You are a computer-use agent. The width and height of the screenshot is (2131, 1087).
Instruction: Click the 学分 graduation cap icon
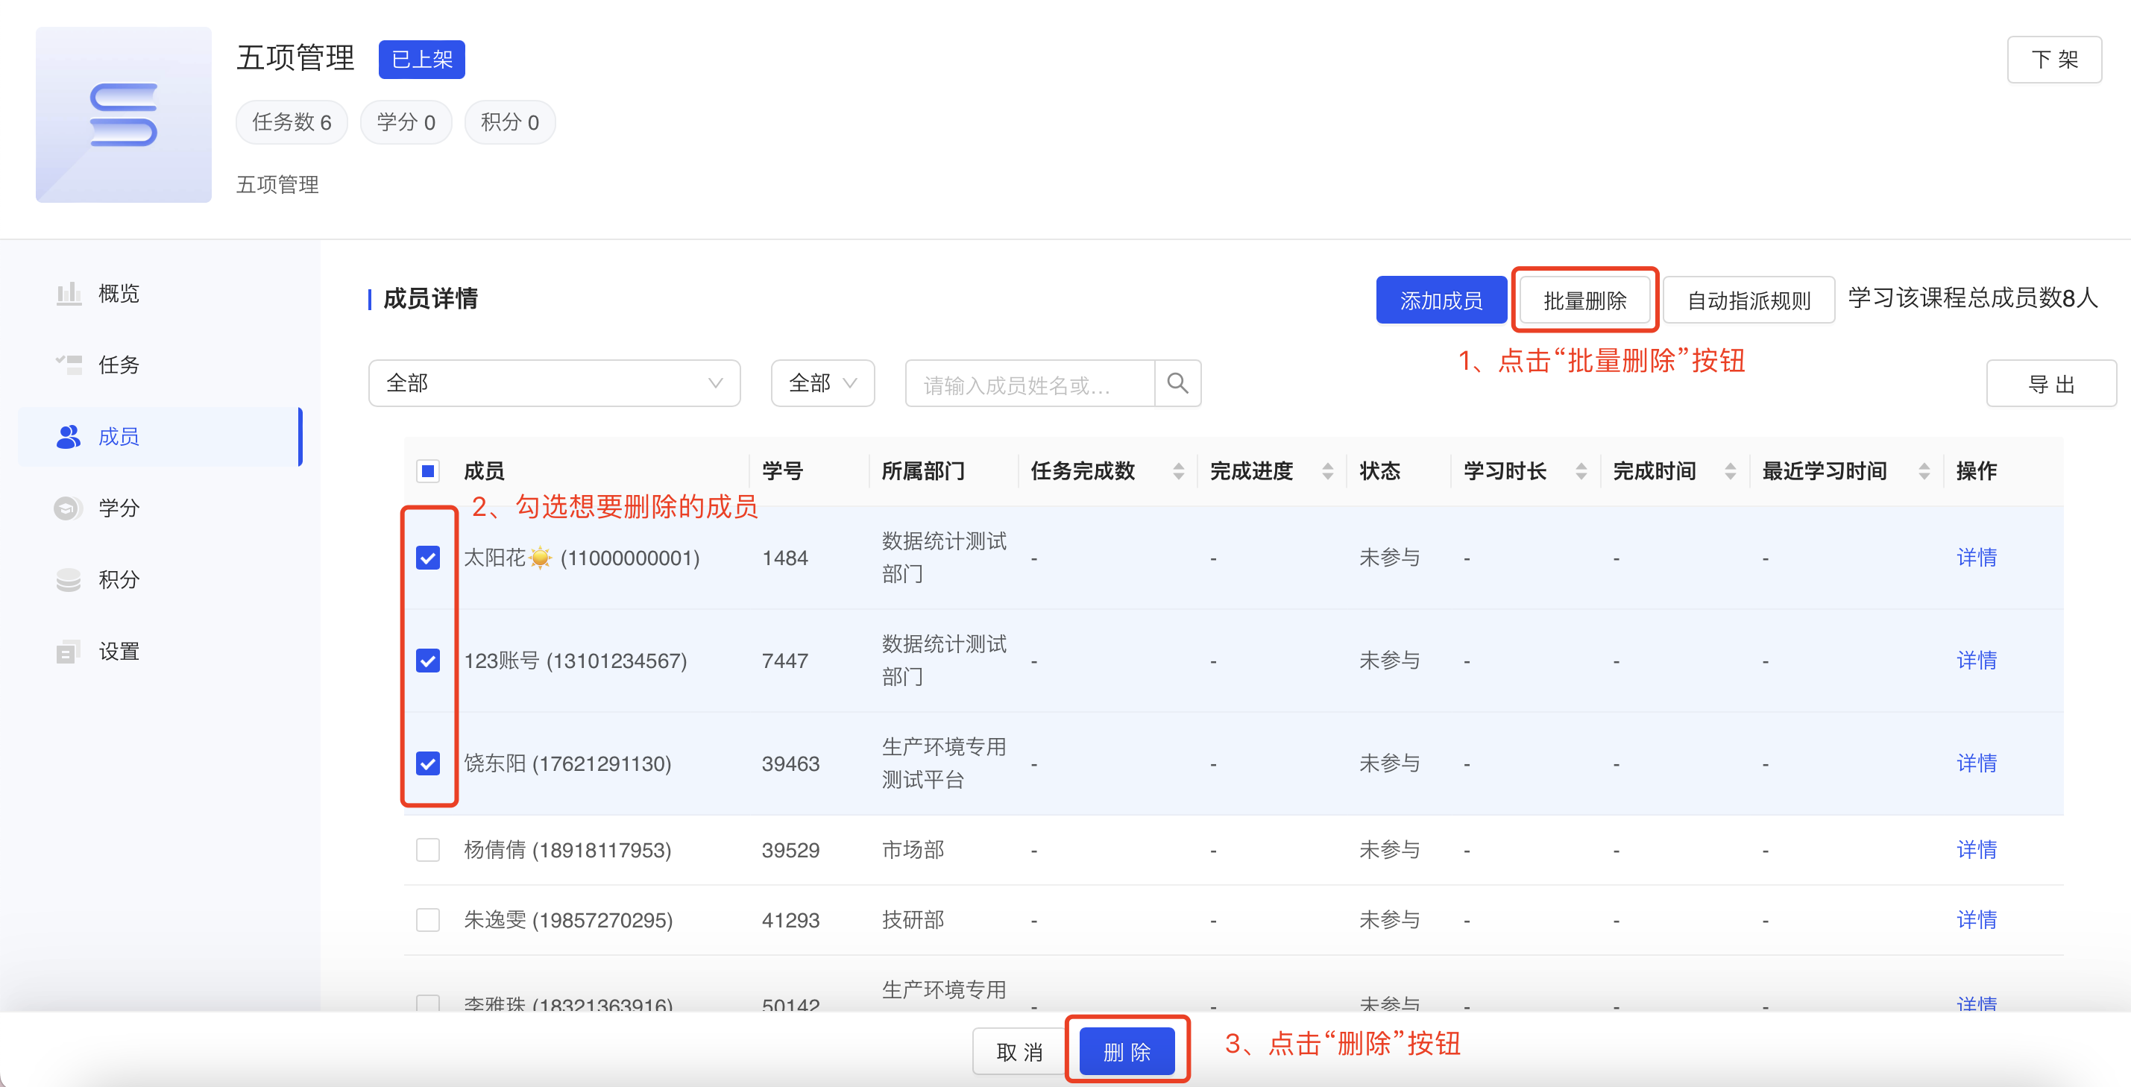click(69, 508)
